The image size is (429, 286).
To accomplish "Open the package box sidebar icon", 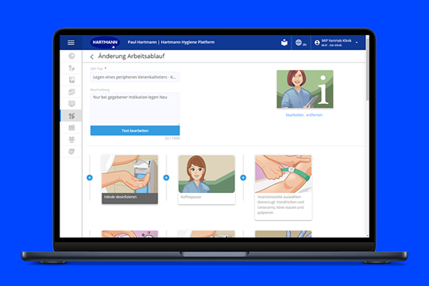I will [x=71, y=152].
